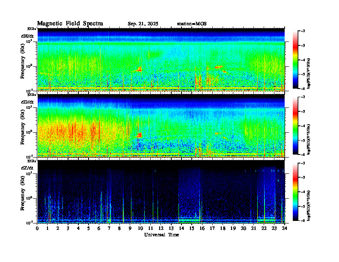Screen dimensions: 339x262
Task: Click time axis tick label "5"
Action: (x=89, y=228)
